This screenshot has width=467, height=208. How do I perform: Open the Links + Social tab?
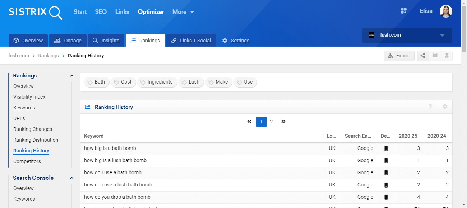pos(191,41)
